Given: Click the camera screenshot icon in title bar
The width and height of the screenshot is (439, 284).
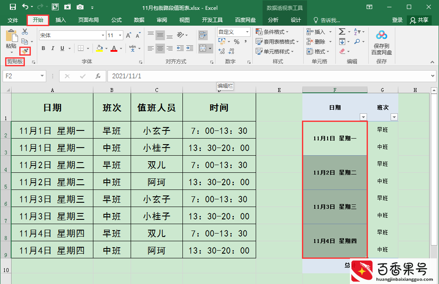Looking at the screenshot, I should [x=80, y=7].
